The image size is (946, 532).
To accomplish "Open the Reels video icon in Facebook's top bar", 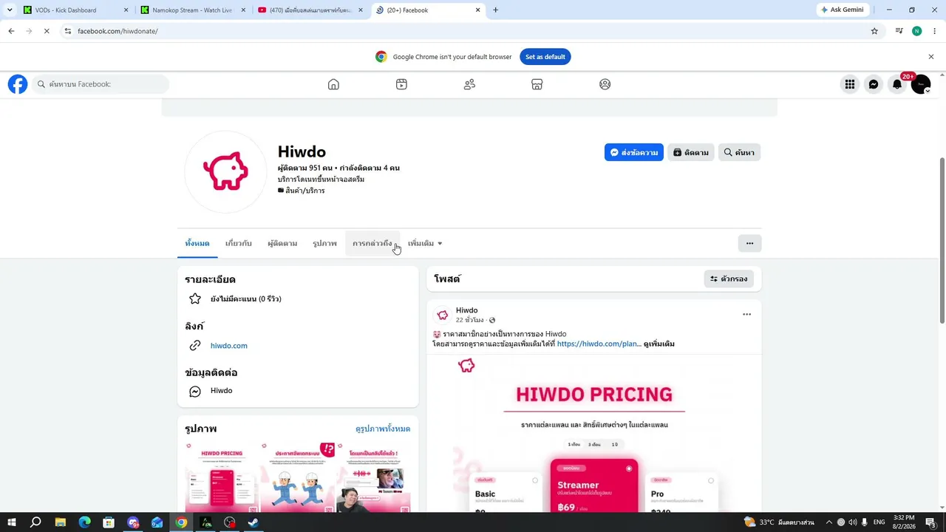I will (401, 84).
